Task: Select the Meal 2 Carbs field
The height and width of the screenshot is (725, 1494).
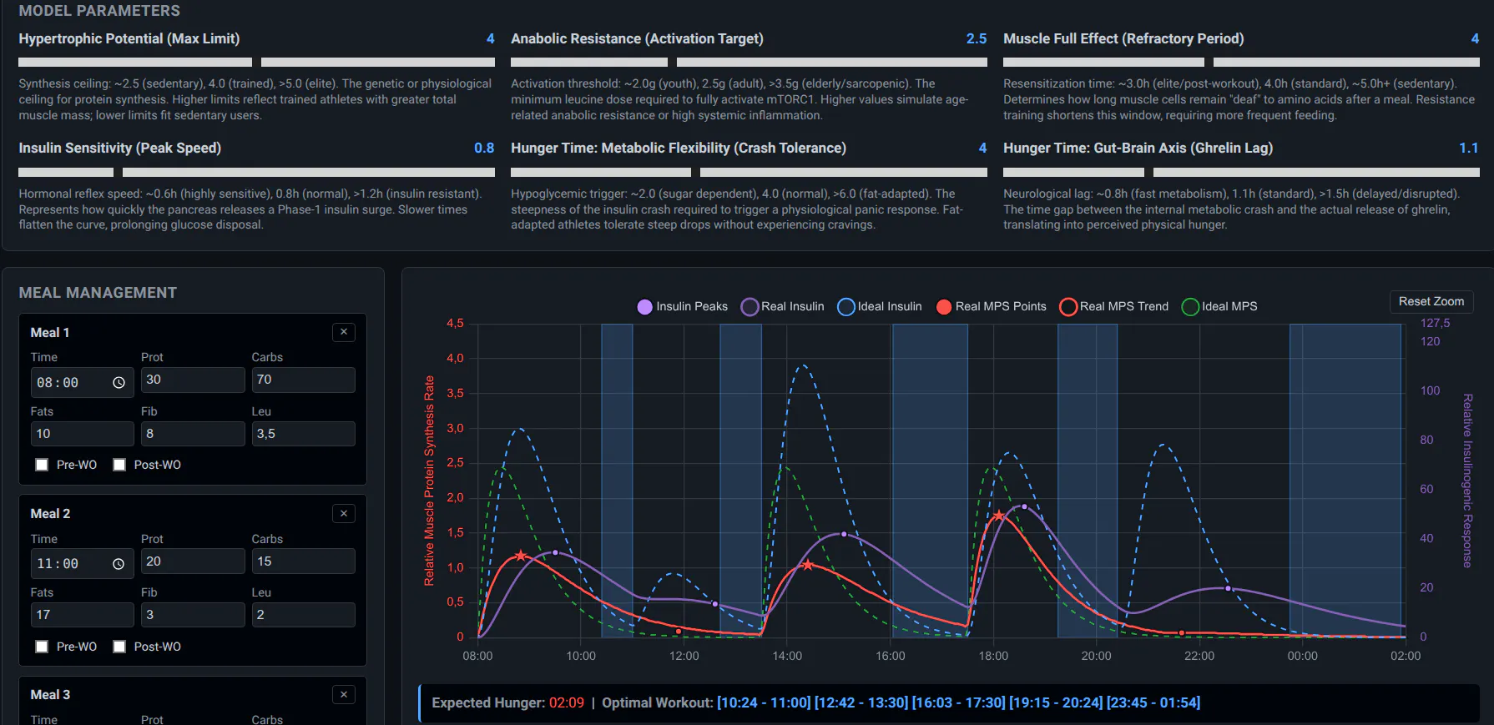Action: 304,561
